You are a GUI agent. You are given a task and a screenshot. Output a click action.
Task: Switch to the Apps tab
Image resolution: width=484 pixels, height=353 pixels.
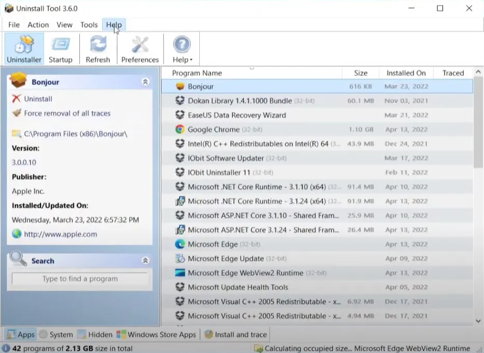pos(20,334)
